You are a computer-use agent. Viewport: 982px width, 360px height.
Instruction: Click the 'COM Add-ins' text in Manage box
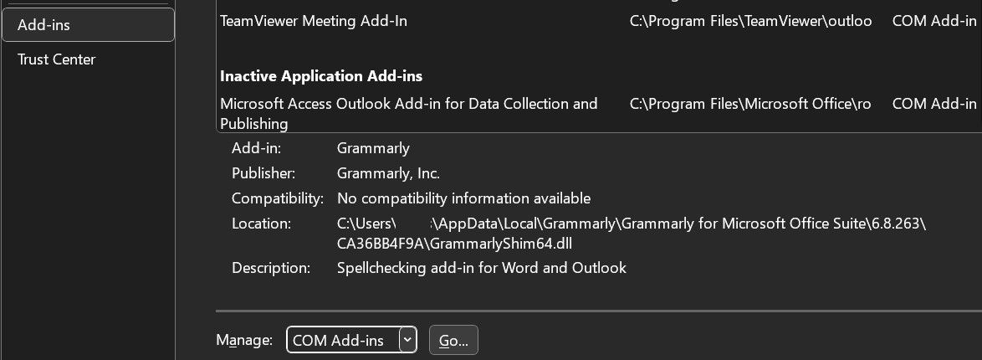click(338, 340)
